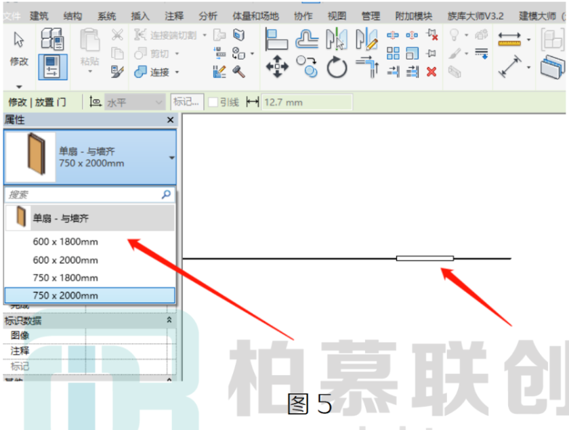Image resolution: width=569 pixels, height=430 pixels.
Task: Open the 连接 join dropdown arrow
Action: coord(177,72)
